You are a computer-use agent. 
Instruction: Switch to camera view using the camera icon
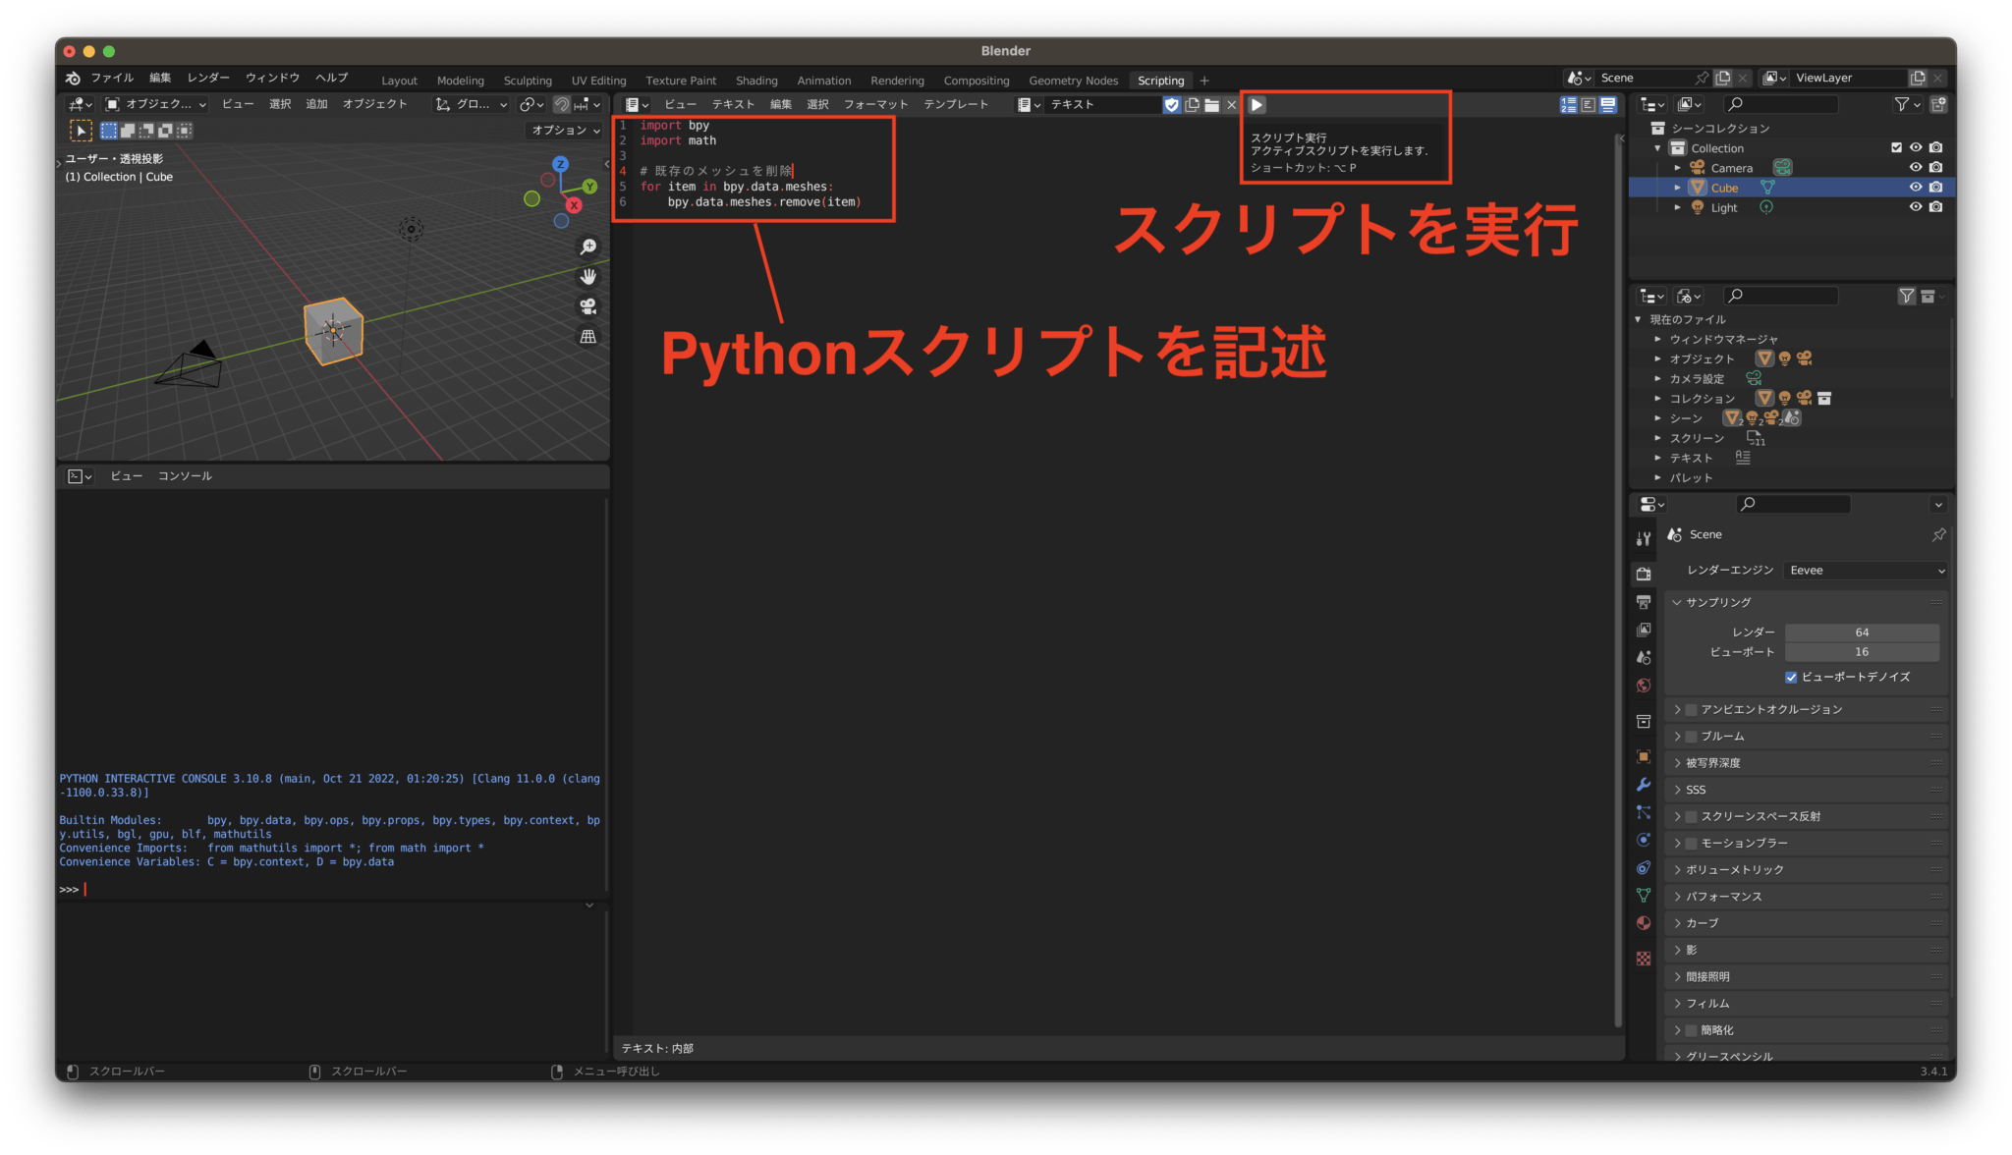click(x=587, y=305)
